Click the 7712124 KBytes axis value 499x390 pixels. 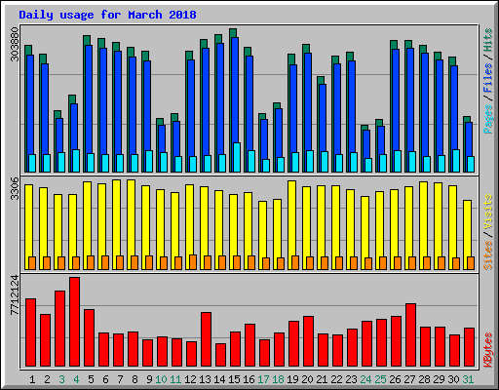15,295
